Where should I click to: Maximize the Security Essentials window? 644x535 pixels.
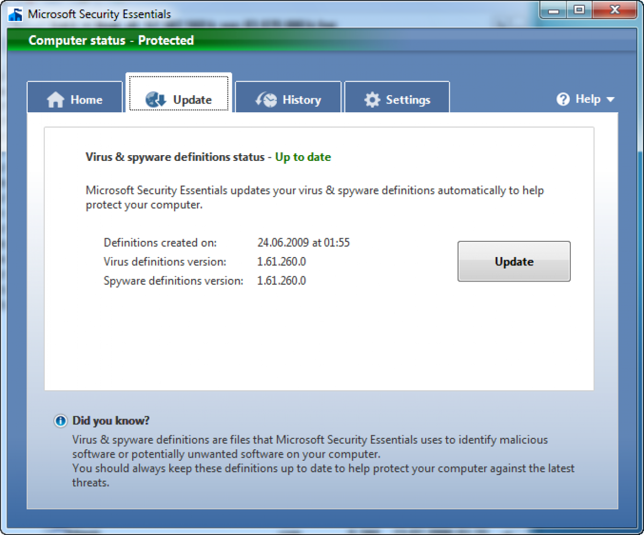pyautogui.click(x=579, y=10)
